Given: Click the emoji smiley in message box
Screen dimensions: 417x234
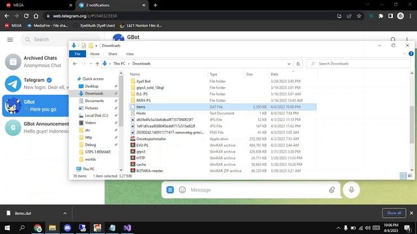Looking at the screenshot, I should click(182, 190).
